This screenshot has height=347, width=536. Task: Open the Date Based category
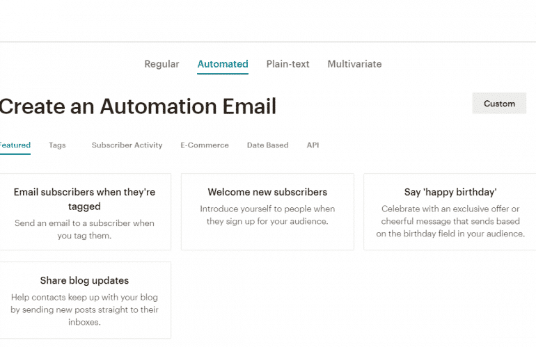[268, 145]
